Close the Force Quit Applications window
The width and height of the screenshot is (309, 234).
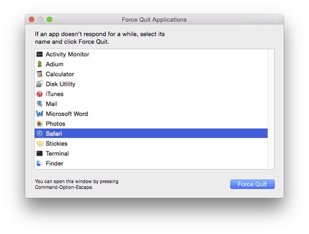32,19
